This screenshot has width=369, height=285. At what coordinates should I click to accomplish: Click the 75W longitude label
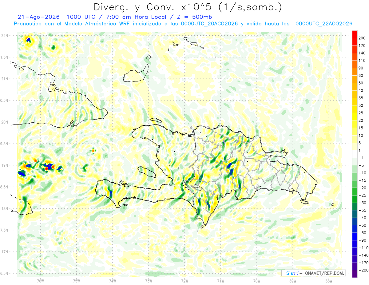76,281
